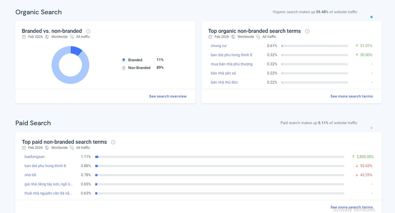Click info icon beside Top organic non-branded search terms
Image resolution: width=395 pixels, height=213 pixels.
307,31
